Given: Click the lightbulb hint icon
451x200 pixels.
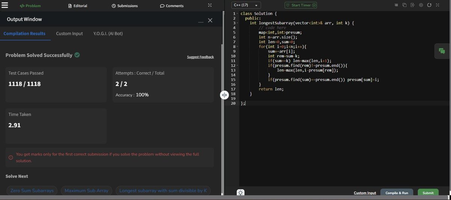Looking at the screenshot, I should point(241,192).
